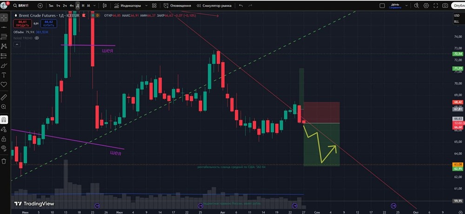Image resolution: width=465 pixels, height=214 pixels.
Task: Select the text annotation tool
Action: 4,75
